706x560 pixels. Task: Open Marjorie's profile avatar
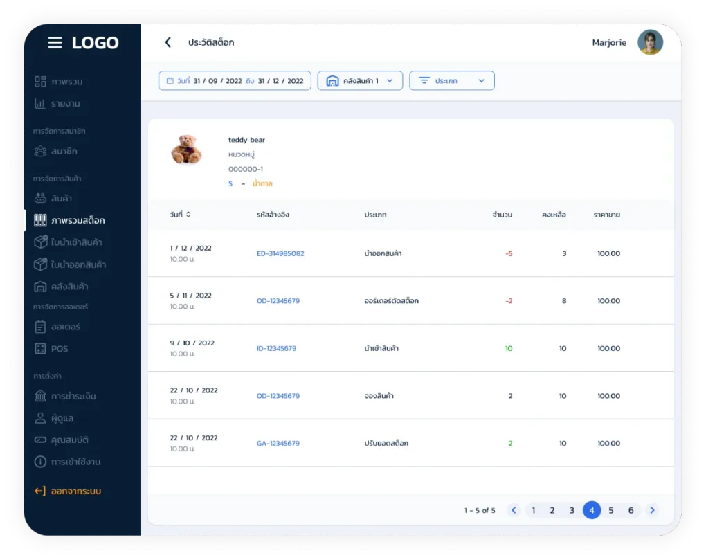(650, 42)
